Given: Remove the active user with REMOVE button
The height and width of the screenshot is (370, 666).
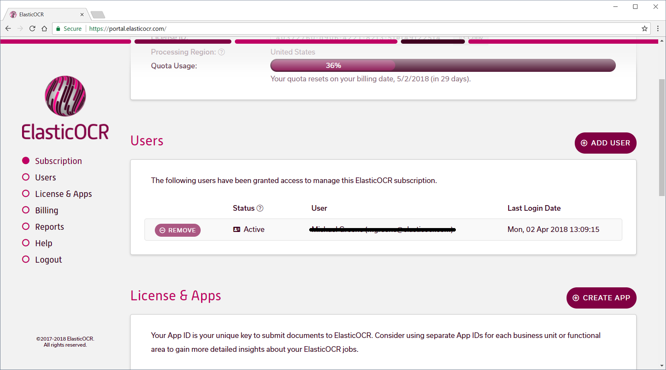Looking at the screenshot, I should (178, 230).
